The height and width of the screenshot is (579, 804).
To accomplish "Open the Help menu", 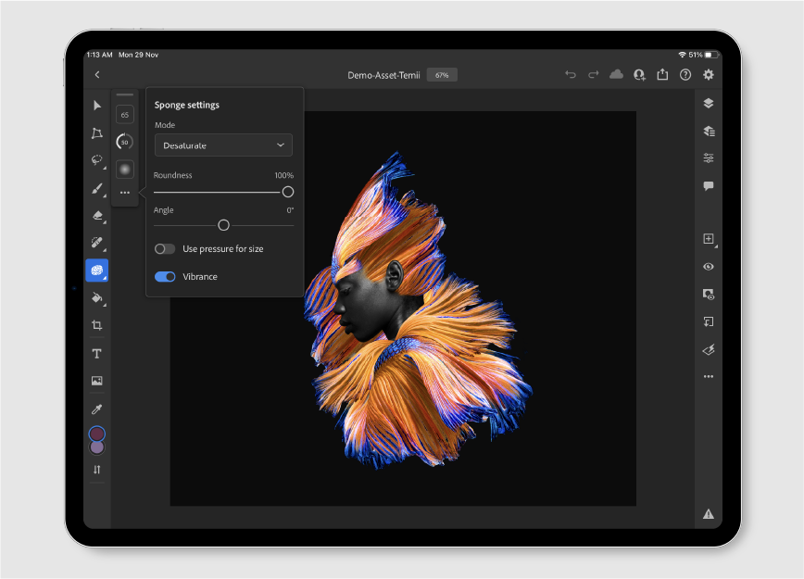I will pos(685,74).
